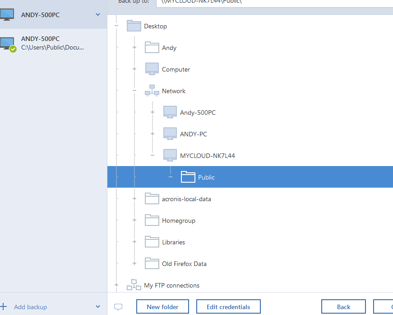Open the Add backup dropdown arrow
The image size is (393, 315).
pyautogui.click(x=98, y=307)
